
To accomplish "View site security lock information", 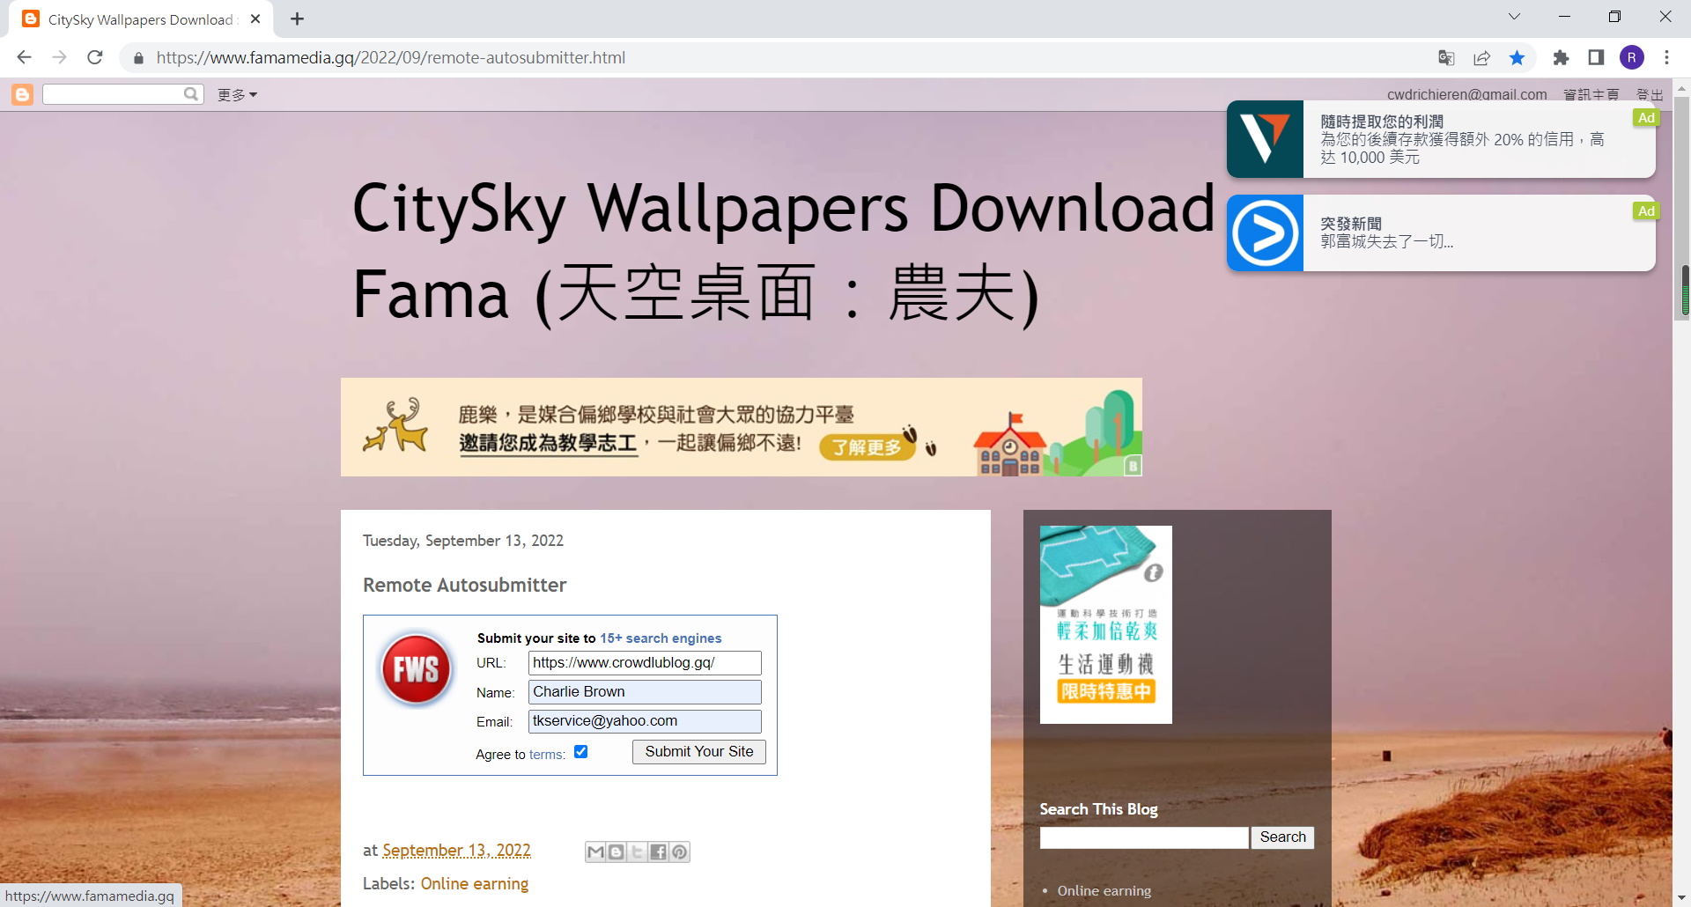I will coord(138,58).
